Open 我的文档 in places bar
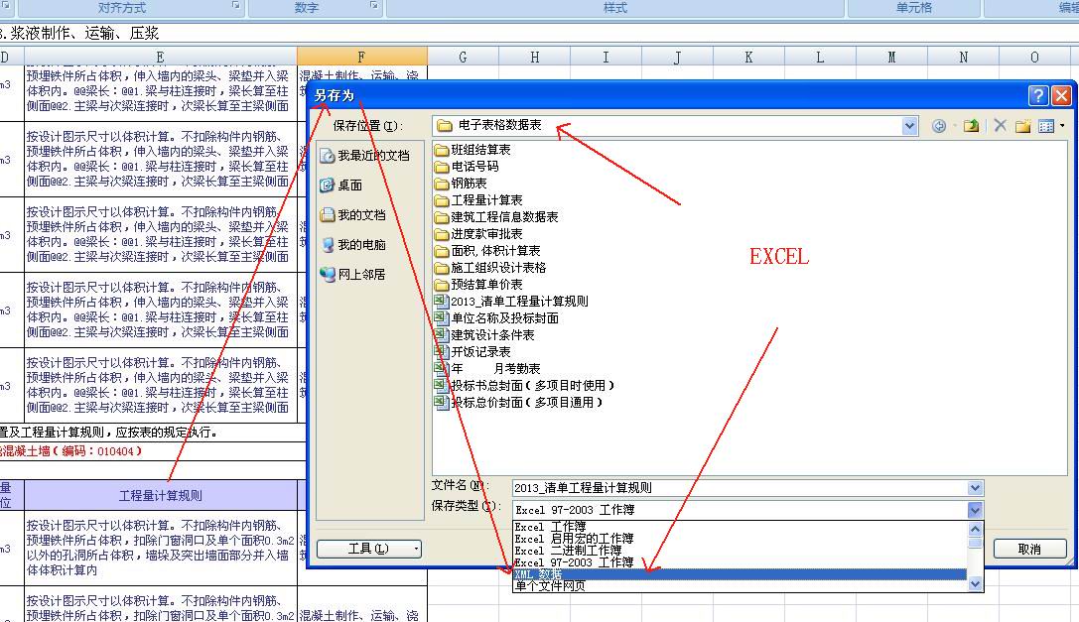The height and width of the screenshot is (622, 1079). [353, 215]
